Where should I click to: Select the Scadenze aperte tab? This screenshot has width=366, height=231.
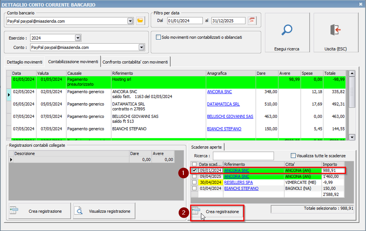(x=206, y=147)
